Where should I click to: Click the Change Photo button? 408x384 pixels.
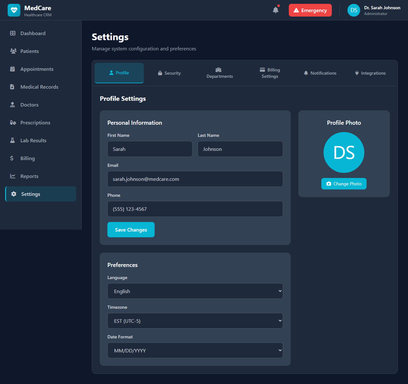pyautogui.click(x=344, y=184)
